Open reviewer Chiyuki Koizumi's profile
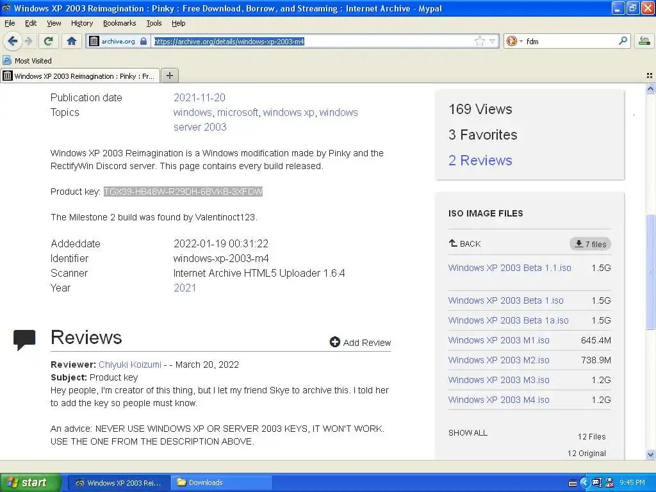The height and width of the screenshot is (492, 656). pyautogui.click(x=129, y=365)
